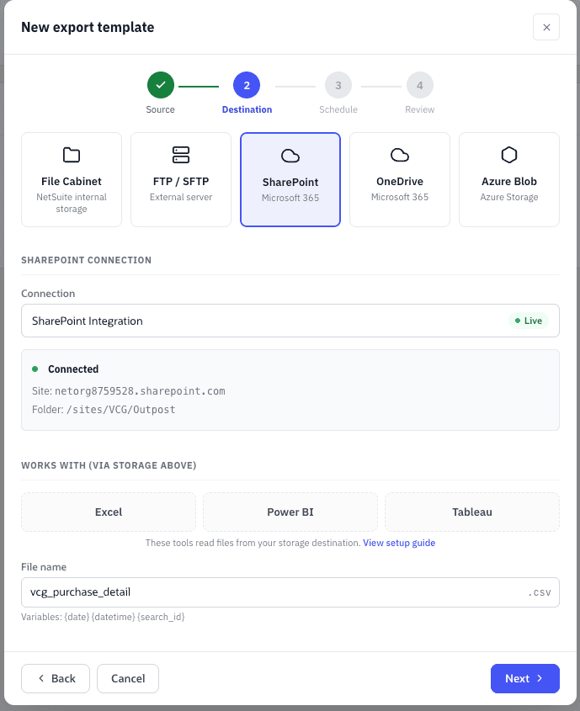The height and width of the screenshot is (711, 580).
Task: Click the SharePoint cloud icon
Action: (290, 156)
